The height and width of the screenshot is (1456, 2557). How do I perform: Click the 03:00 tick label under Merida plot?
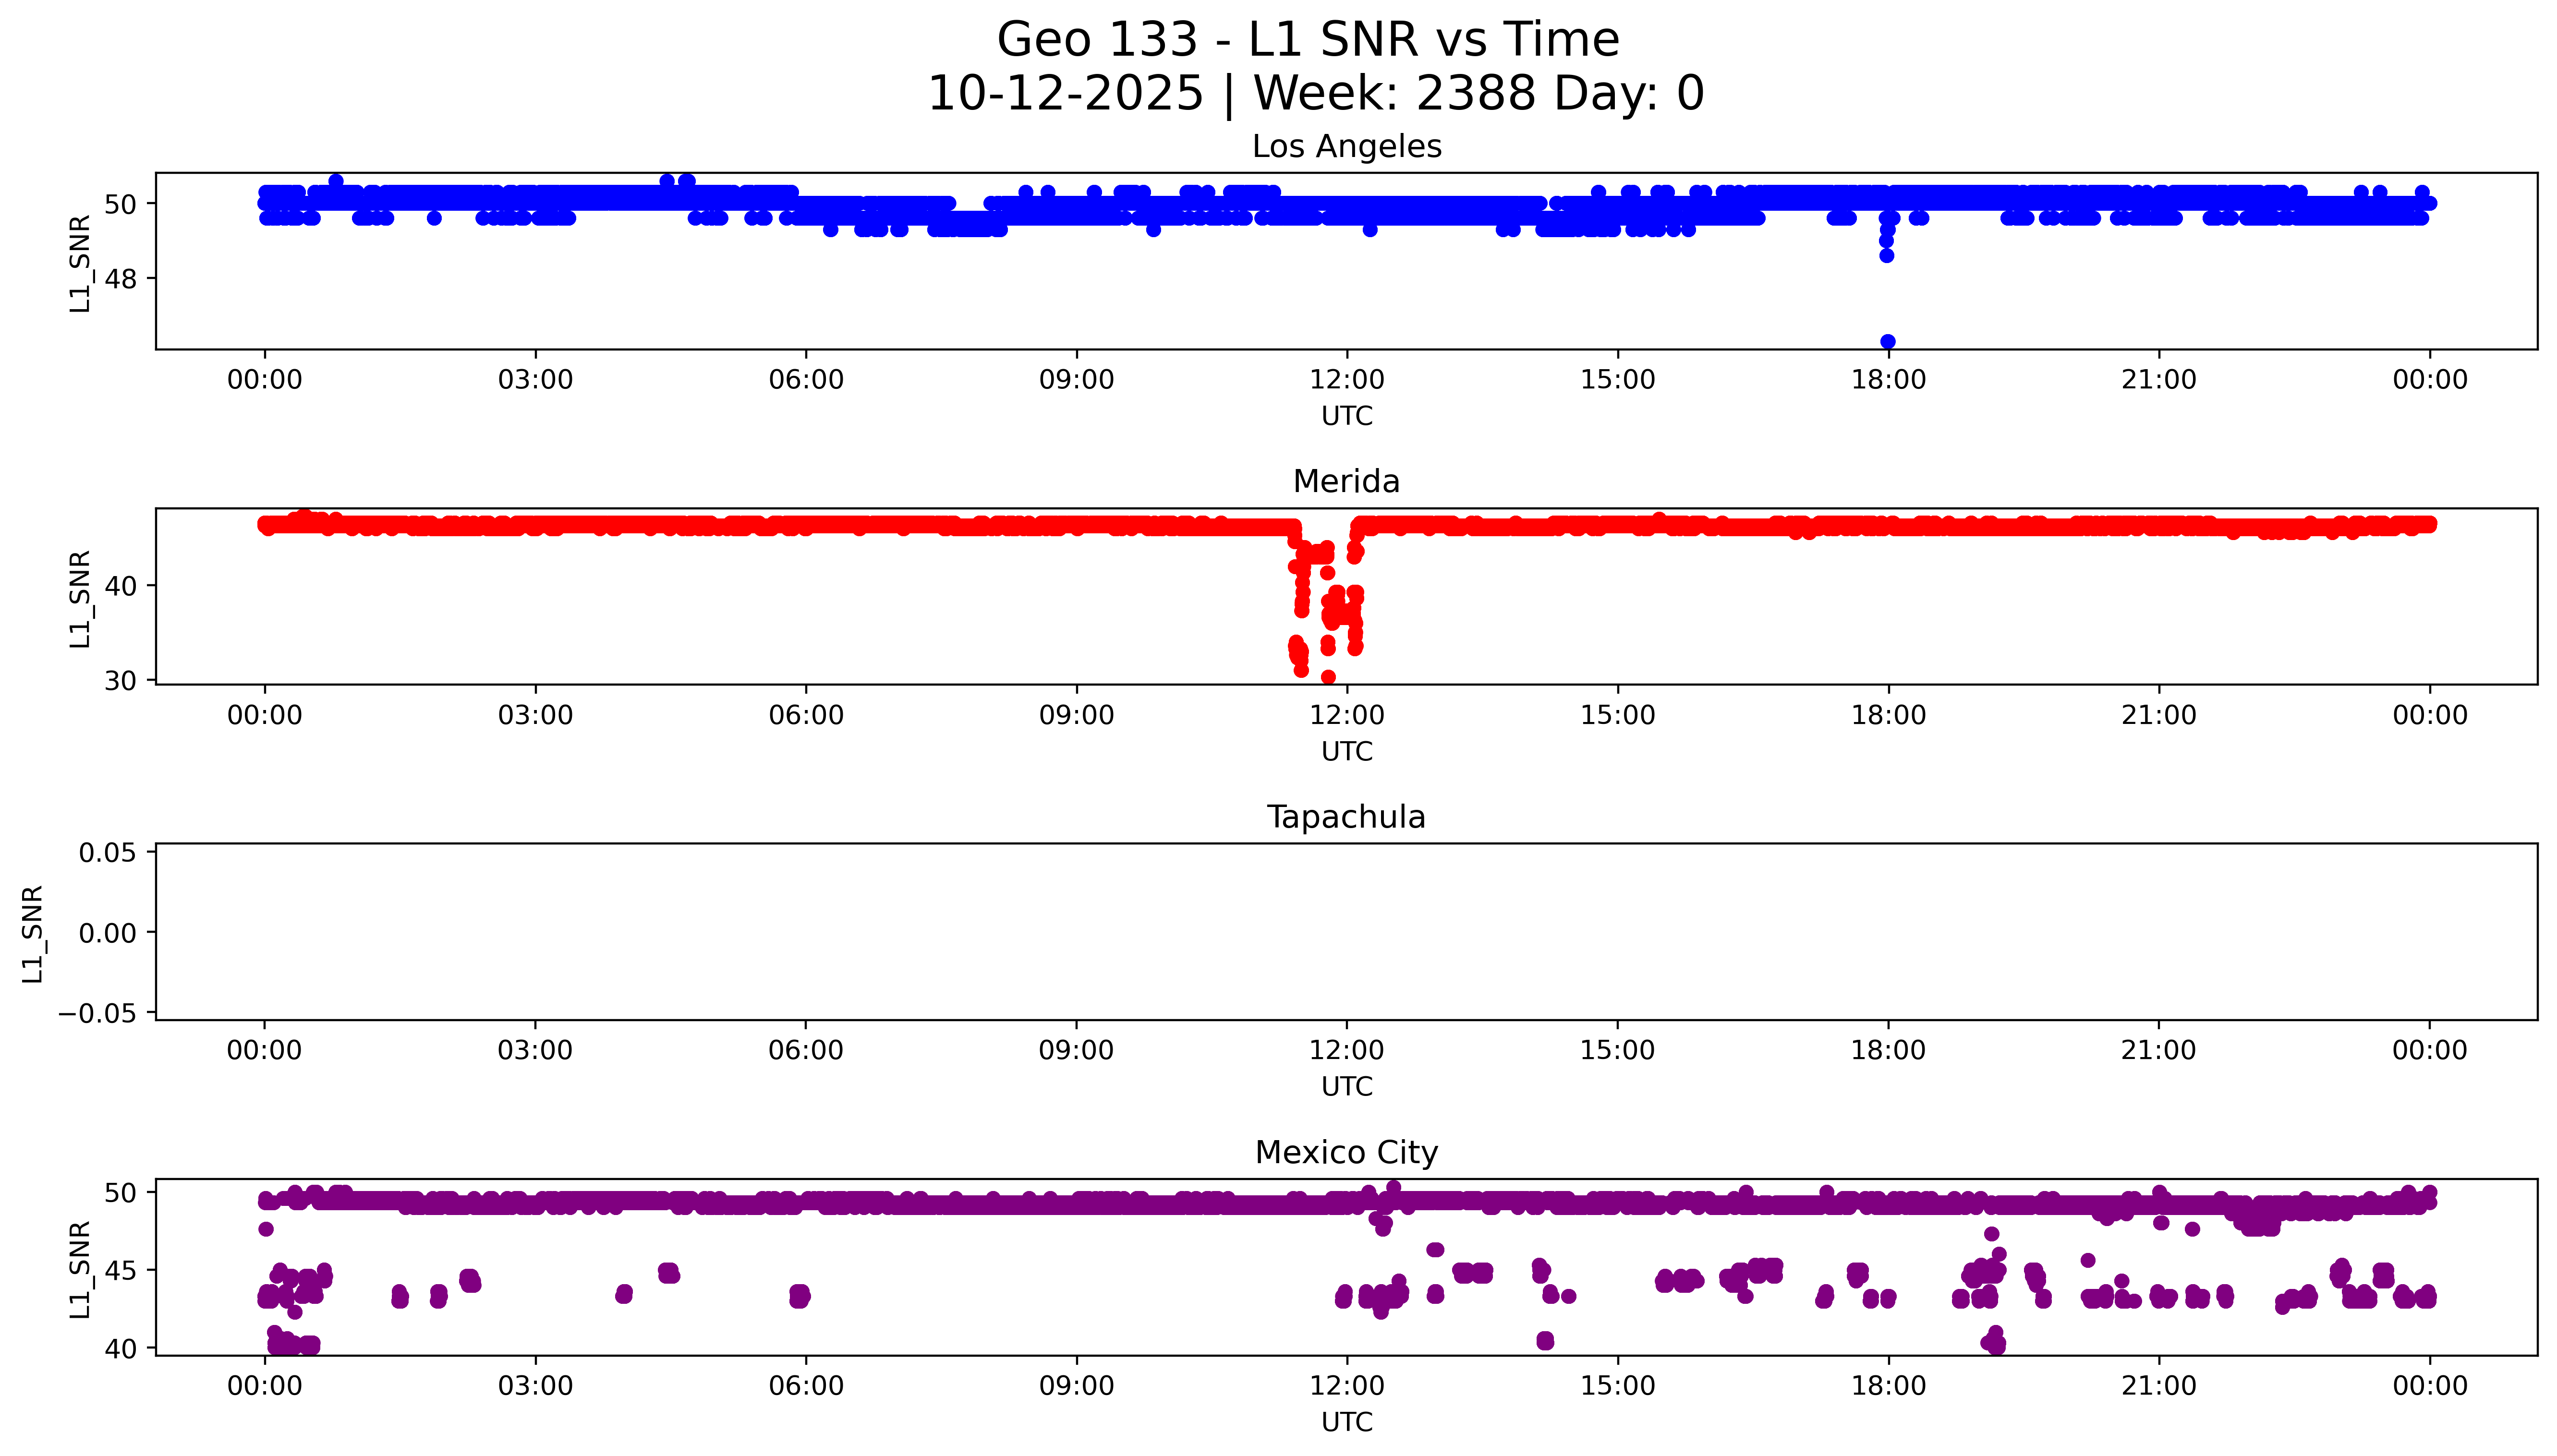point(535,715)
